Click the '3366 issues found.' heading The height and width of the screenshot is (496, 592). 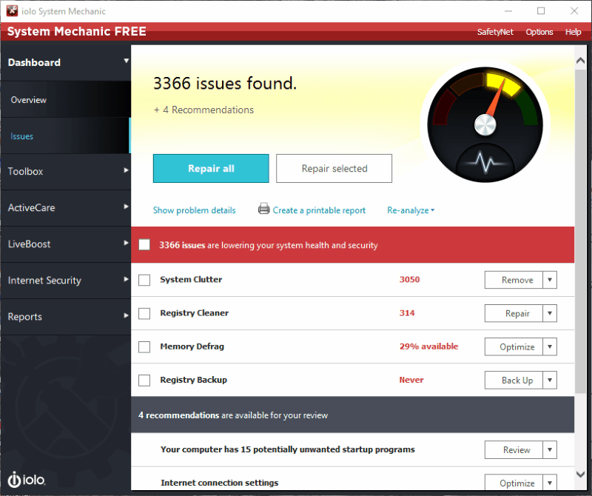coord(225,84)
